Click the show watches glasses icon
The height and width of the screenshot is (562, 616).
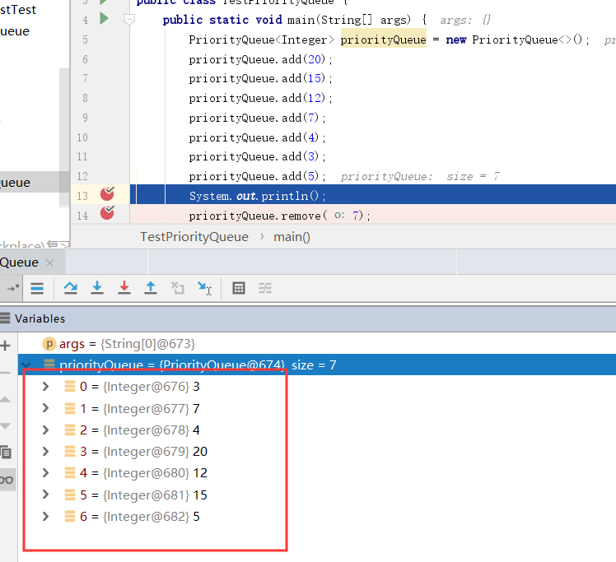pos(7,480)
